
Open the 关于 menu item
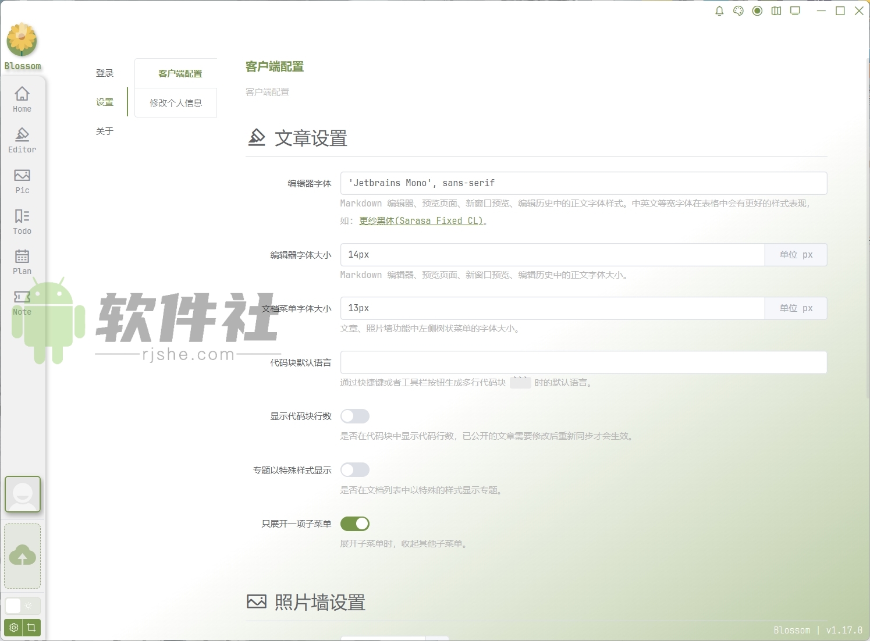(x=105, y=131)
